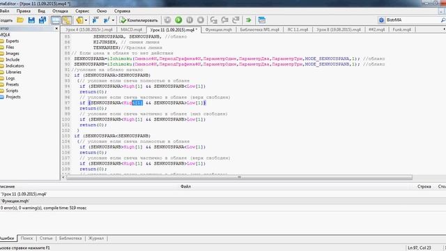This screenshot has height=251, width=446.
Task: Switch to Библиотека NR1.mq4 tab
Action: click(x=259, y=29)
